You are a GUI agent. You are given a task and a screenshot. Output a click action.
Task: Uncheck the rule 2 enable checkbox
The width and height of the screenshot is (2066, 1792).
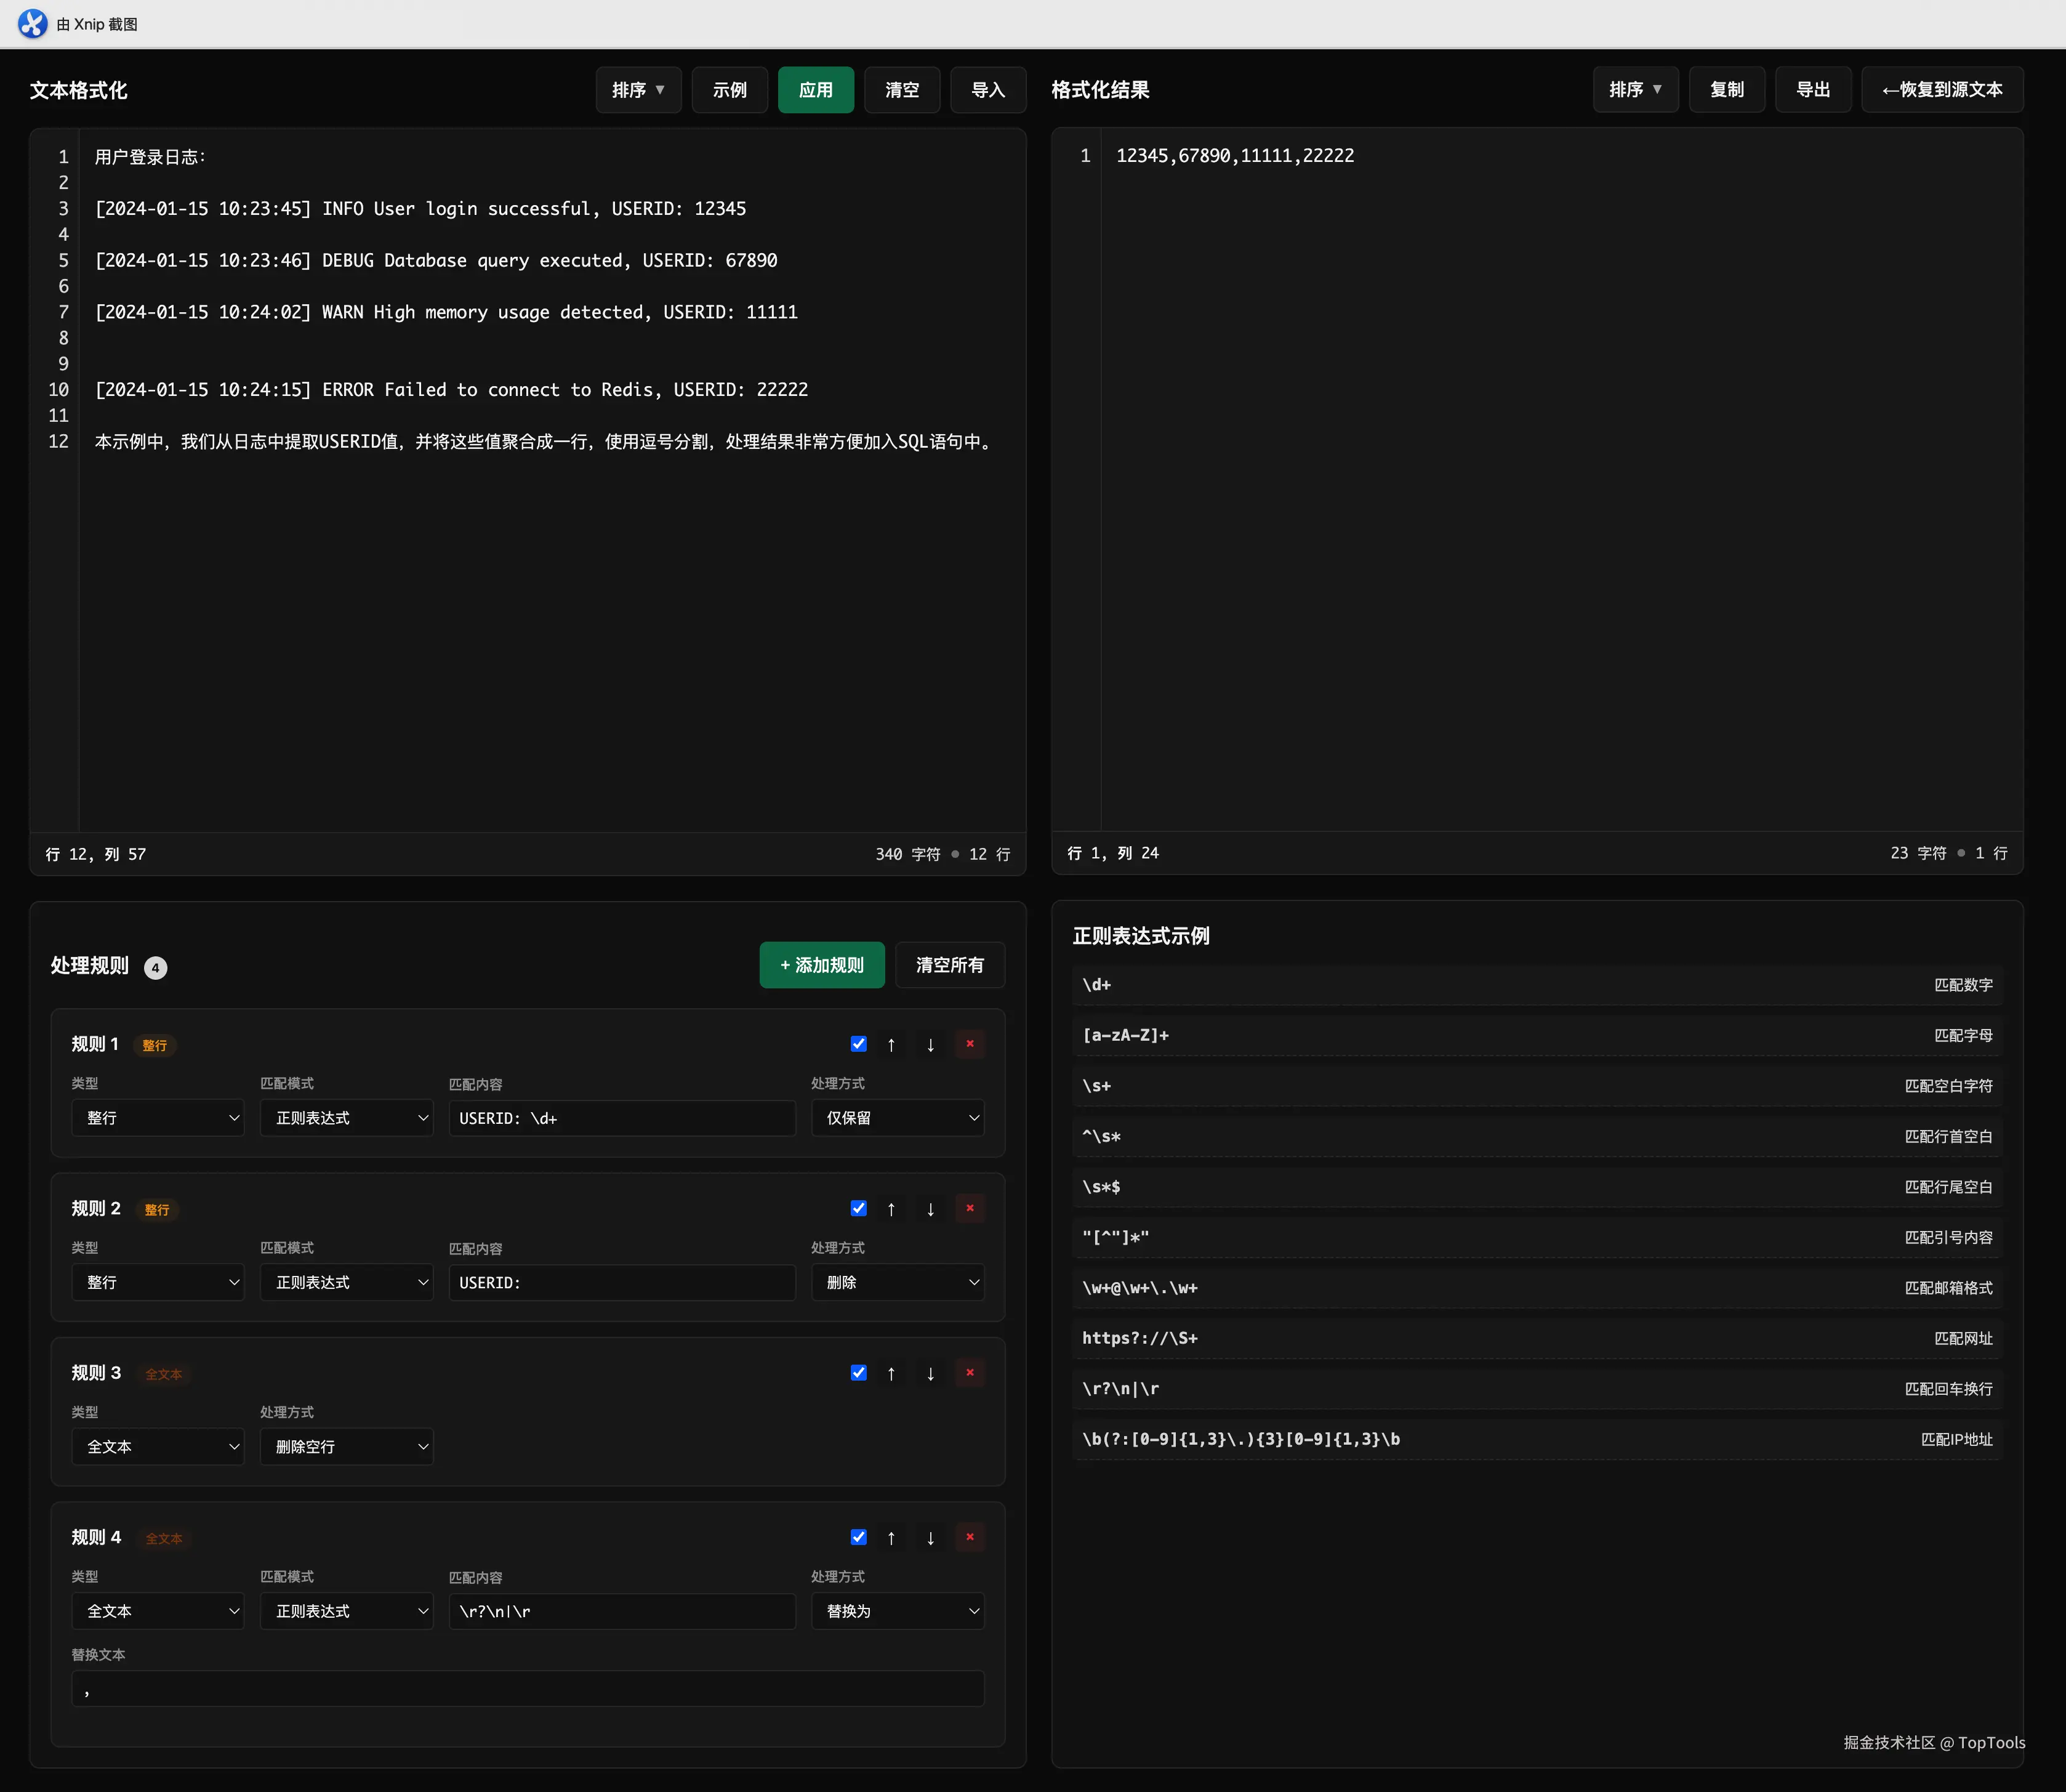[858, 1208]
